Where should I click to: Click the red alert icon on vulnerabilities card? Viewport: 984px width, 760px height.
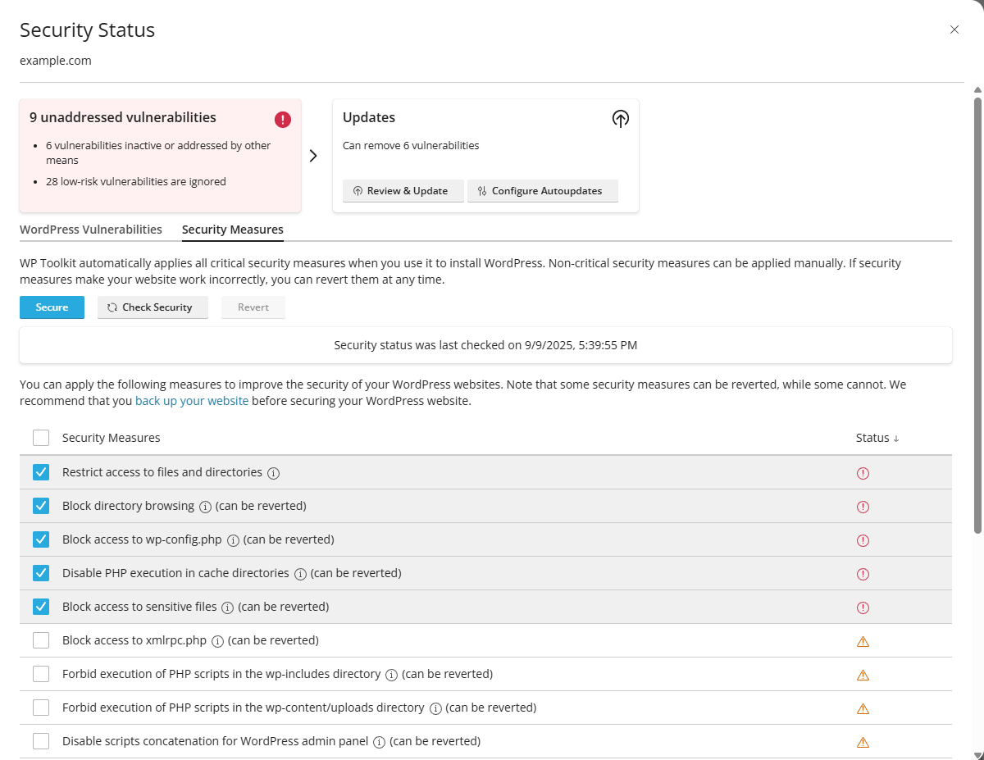[283, 120]
